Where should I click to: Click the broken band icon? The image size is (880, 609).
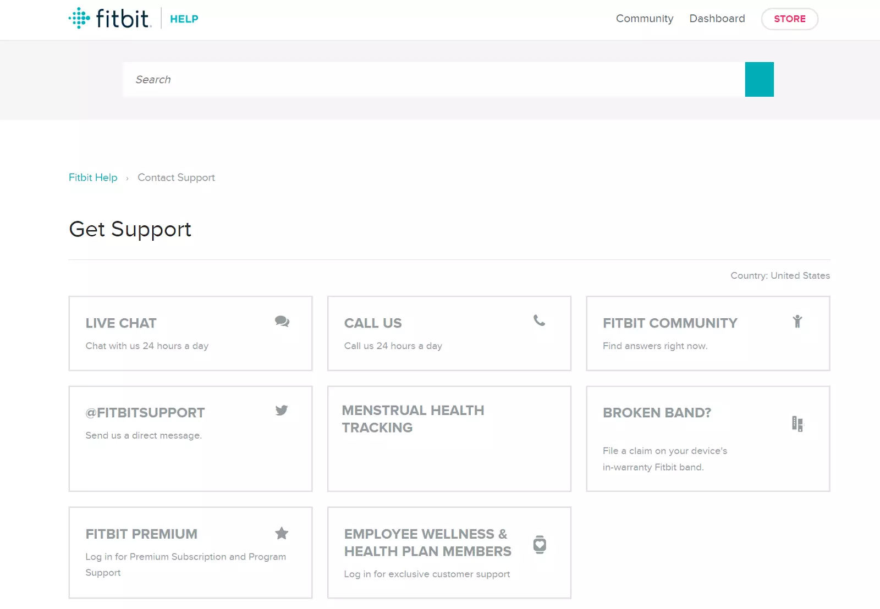(x=799, y=424)
